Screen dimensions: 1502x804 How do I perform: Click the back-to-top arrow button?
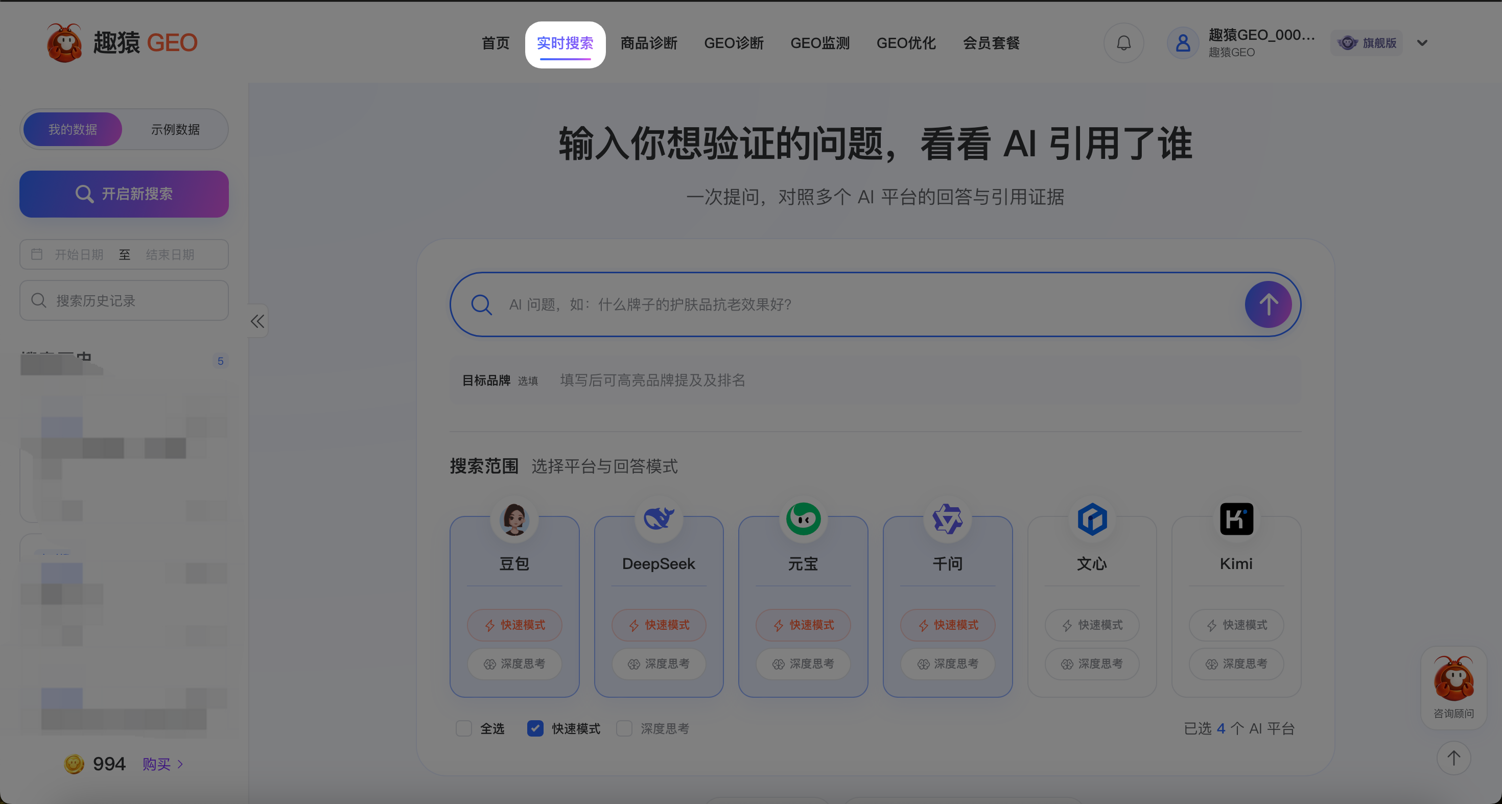point(1453,758)
